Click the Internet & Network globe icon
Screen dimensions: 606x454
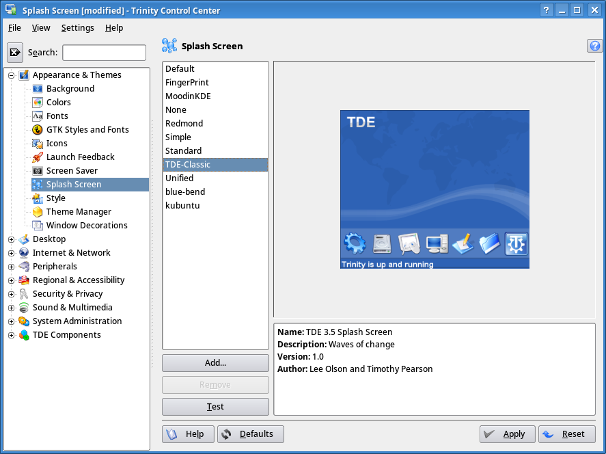coord(24,252)
